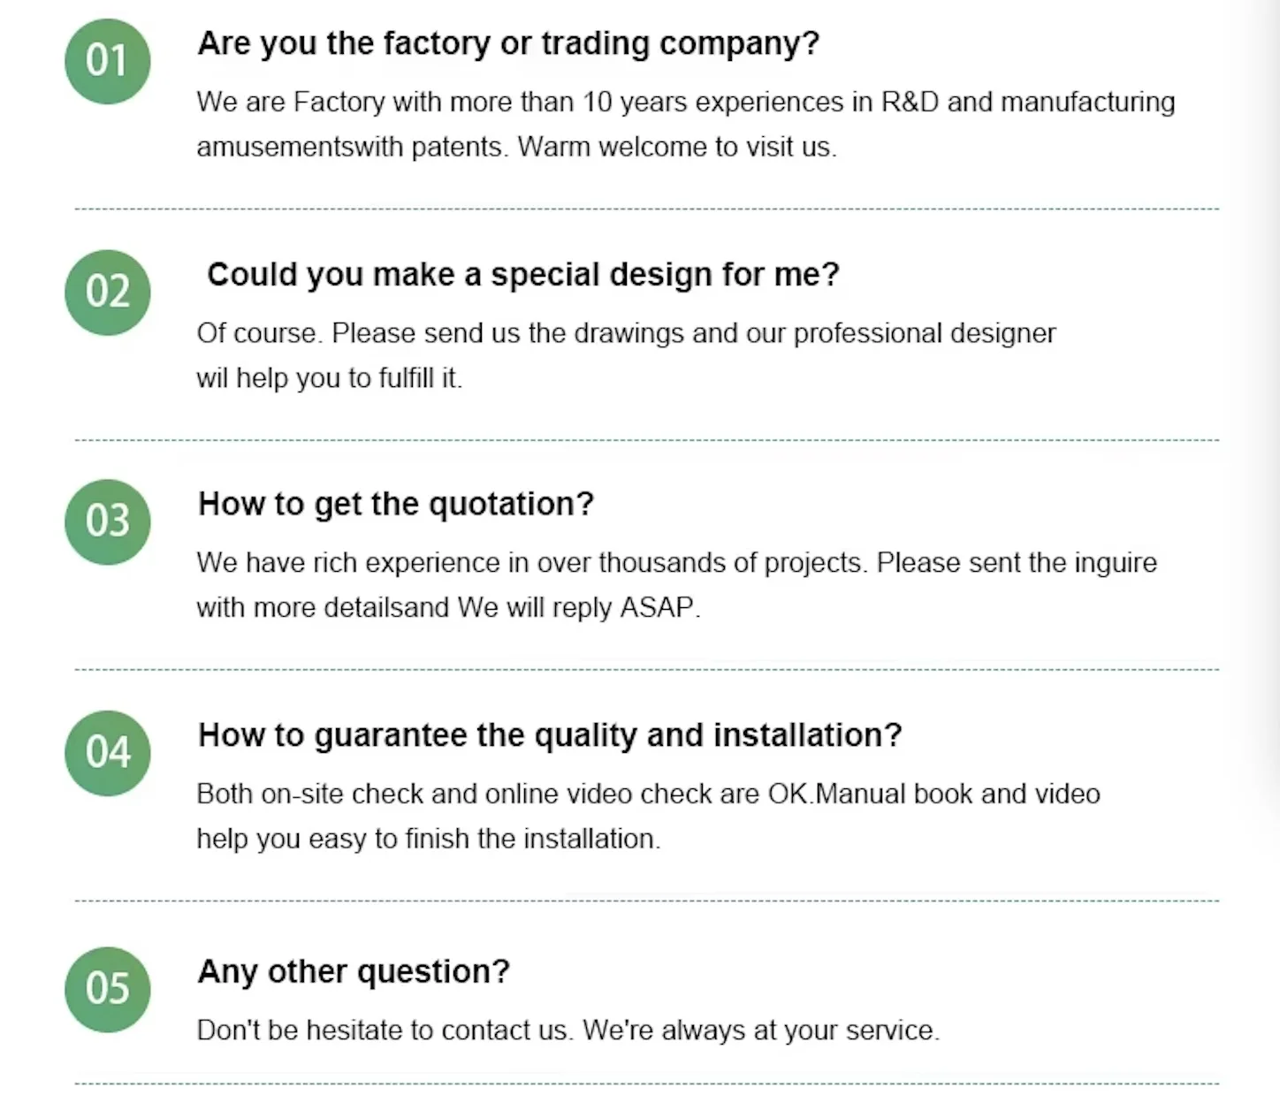Click the "help you easy to finish installation" line
The width and height of the screenshot is (1280, 1110).
pyautogui.click(x=428, y=839)
